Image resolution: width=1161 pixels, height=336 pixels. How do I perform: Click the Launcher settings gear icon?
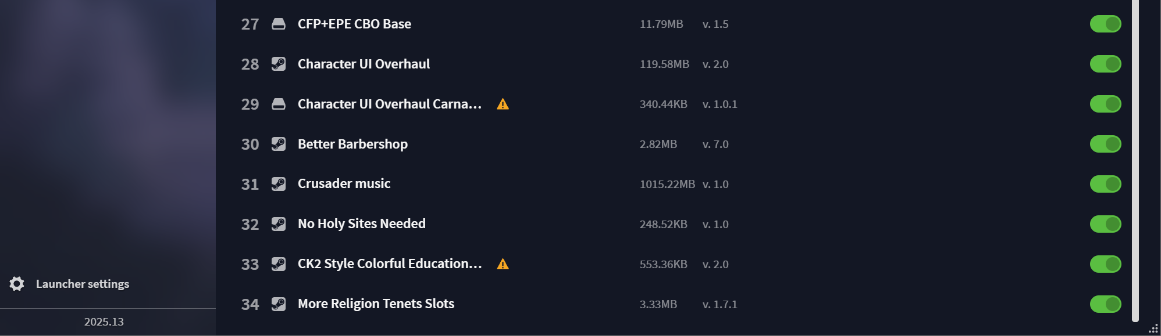pos(17,284)
